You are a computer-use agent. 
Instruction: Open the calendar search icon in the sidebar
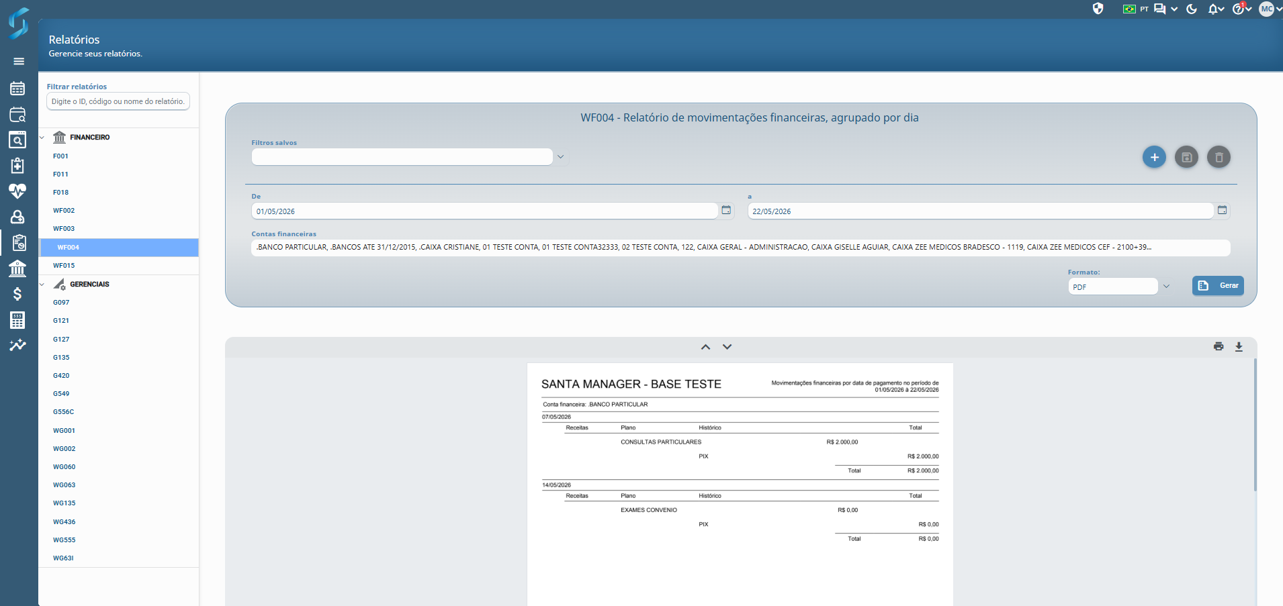tap(17, 114)
